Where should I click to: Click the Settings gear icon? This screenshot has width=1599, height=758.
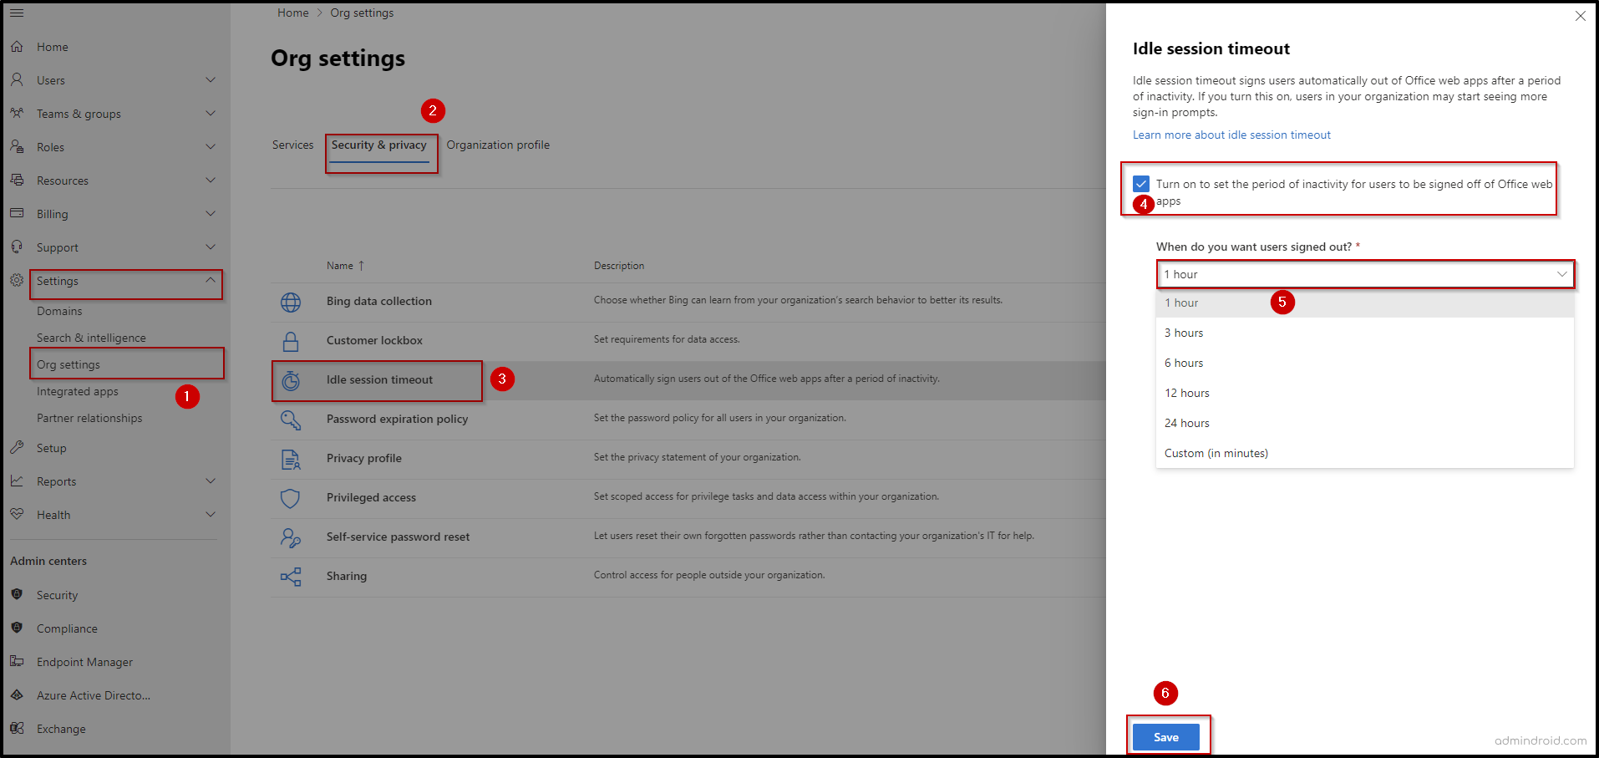click(x=17, y=281)
